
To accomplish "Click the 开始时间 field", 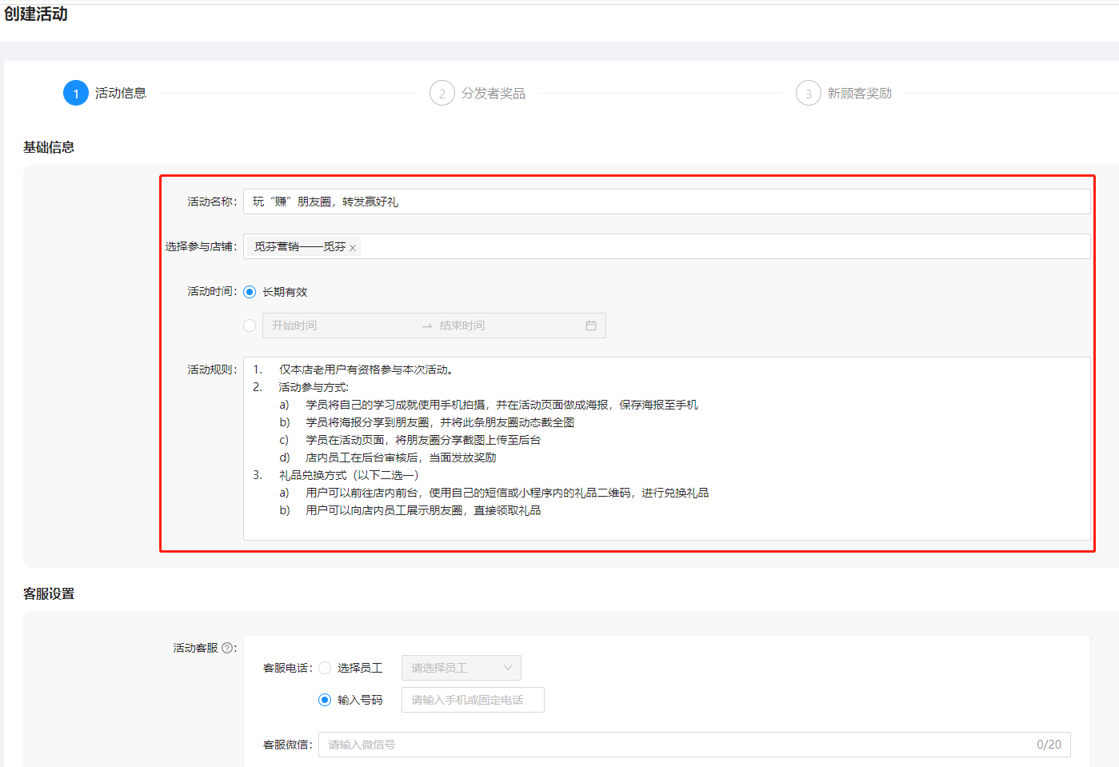I will 336,325.
